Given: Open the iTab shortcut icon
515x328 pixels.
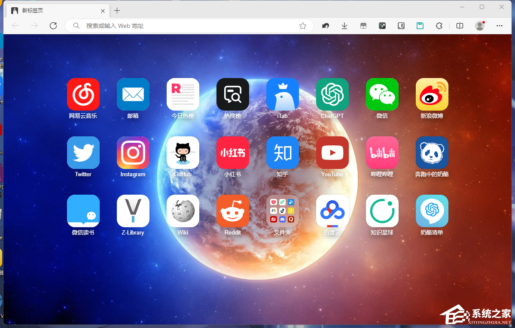Looking at the screenshot, I should pyautogui.click(x=283, y=94).
